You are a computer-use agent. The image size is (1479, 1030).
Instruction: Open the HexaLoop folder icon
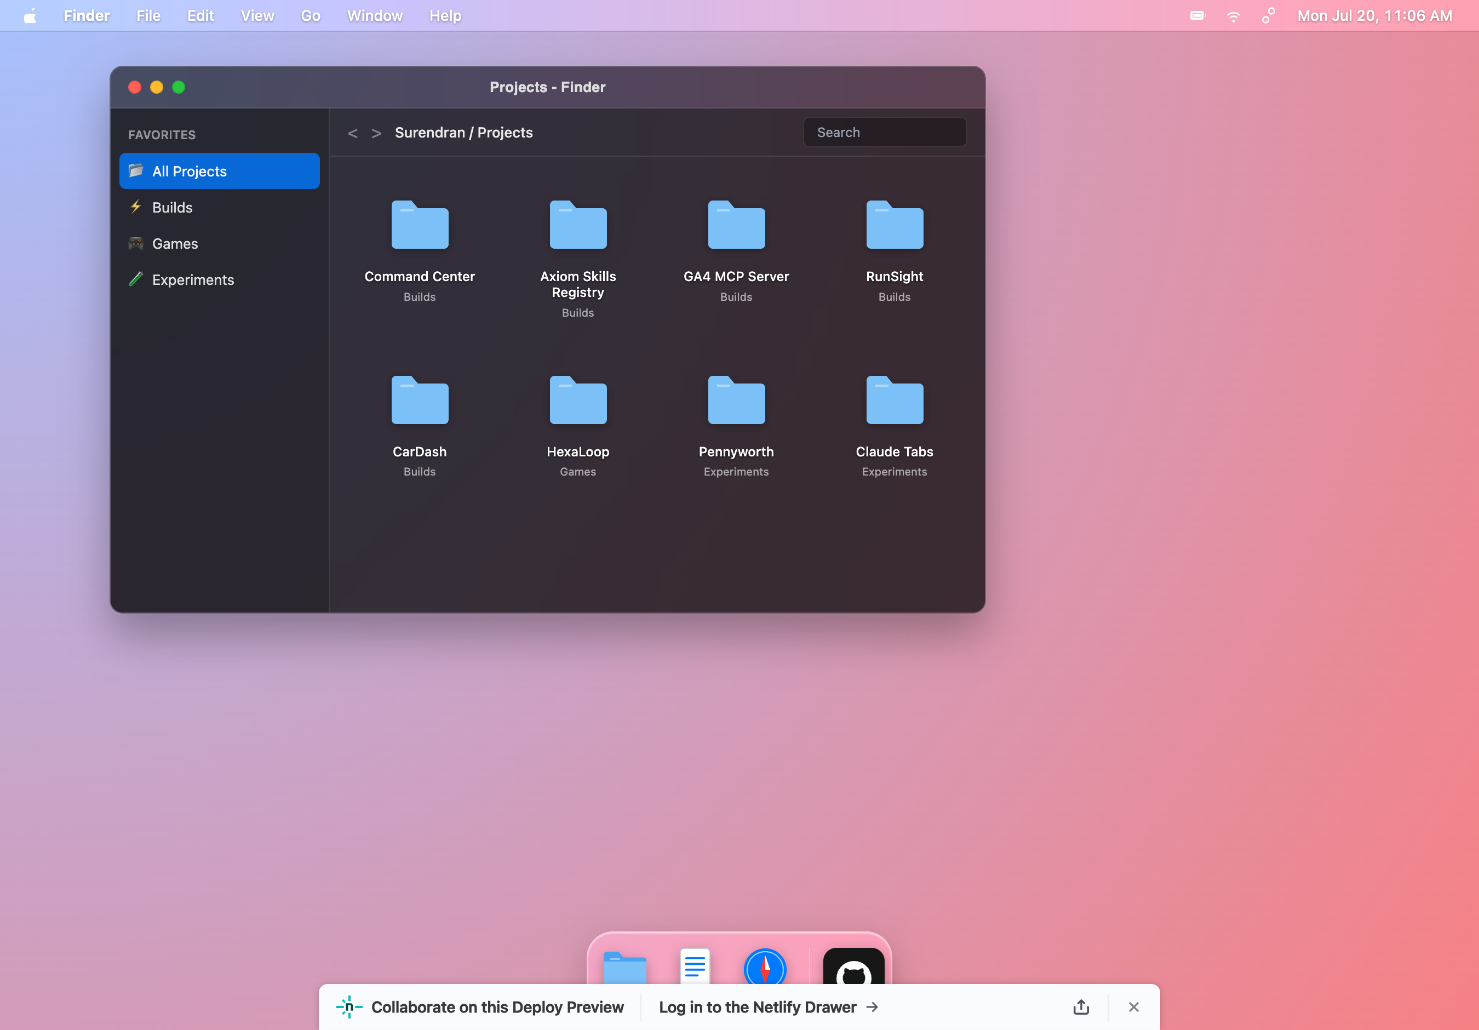578,399
